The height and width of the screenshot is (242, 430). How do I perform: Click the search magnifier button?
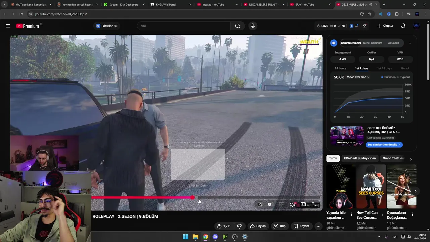[x=238, y=26]
